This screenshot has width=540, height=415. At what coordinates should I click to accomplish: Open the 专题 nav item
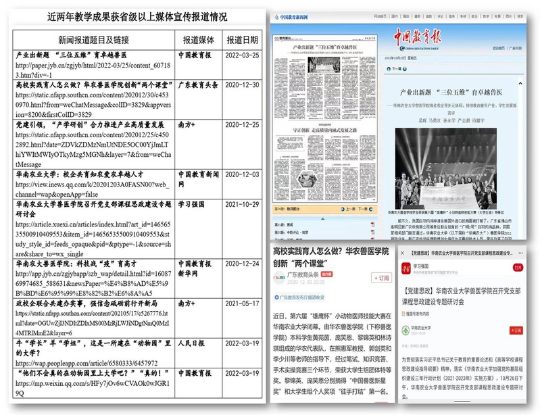(497, 16)
